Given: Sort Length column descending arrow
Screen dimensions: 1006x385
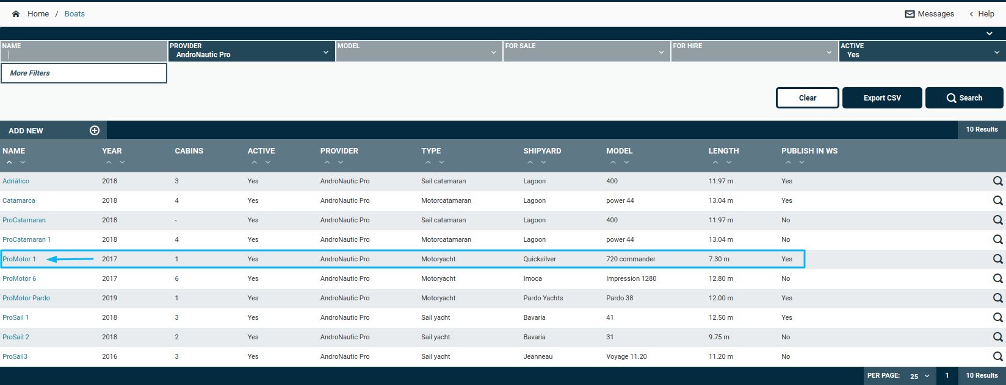Looking at the screenshot, I should point(729,162).
